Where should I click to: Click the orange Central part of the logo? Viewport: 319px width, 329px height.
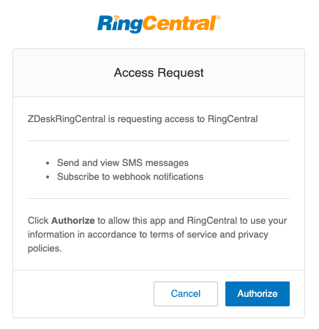pos(179,23)
